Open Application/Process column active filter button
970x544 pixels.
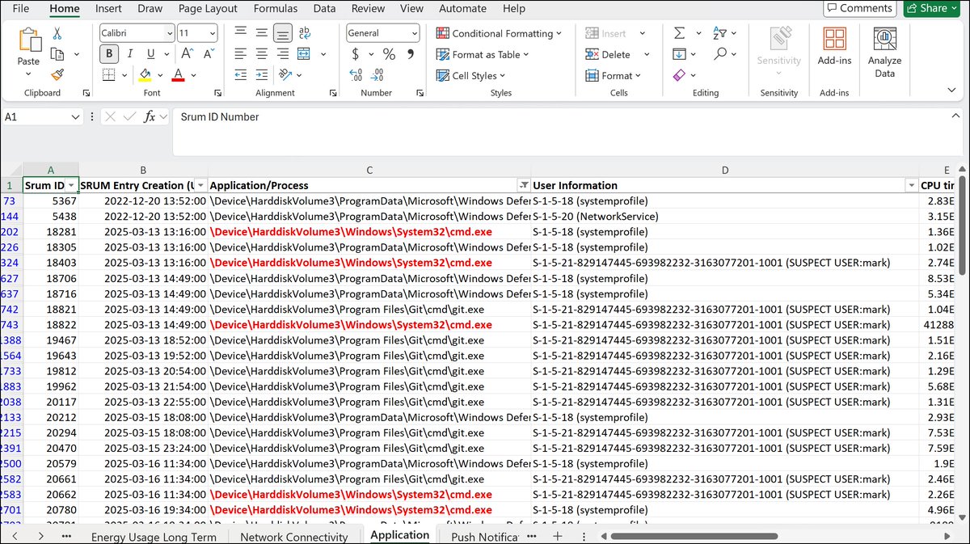click(524, 185)
